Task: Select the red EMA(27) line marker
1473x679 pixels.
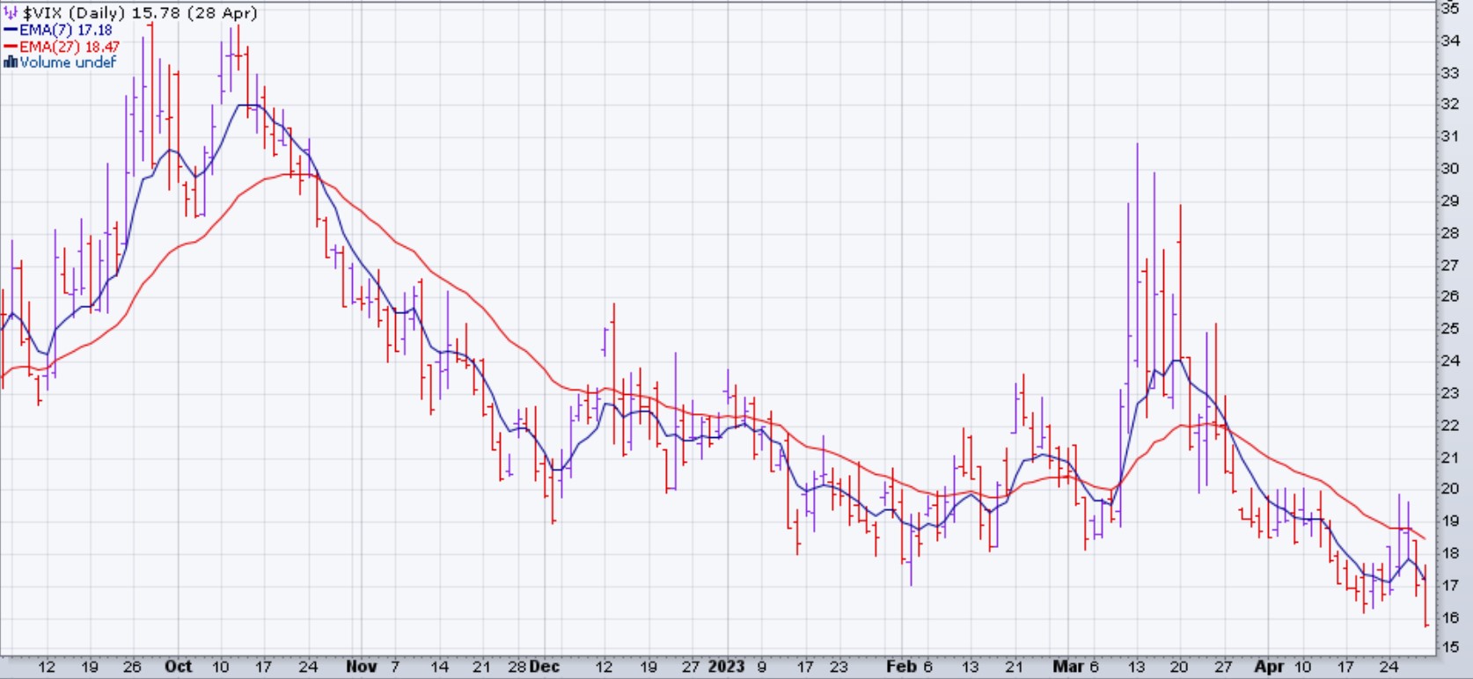Action: 11,47
